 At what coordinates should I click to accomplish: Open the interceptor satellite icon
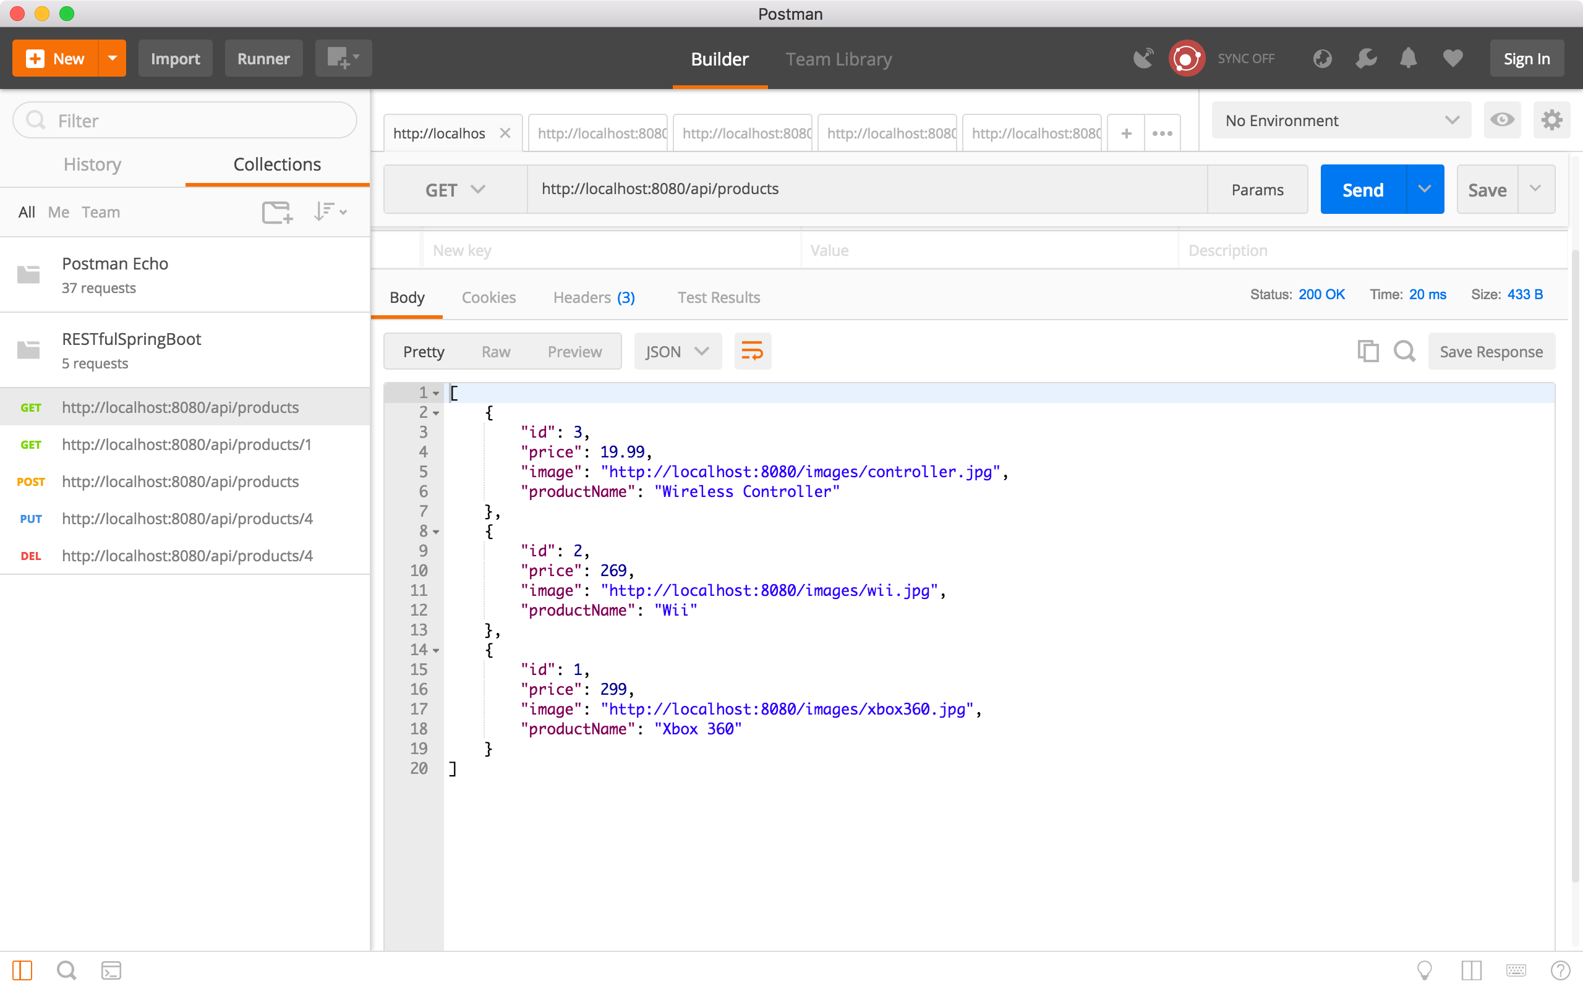(1143, 58)
